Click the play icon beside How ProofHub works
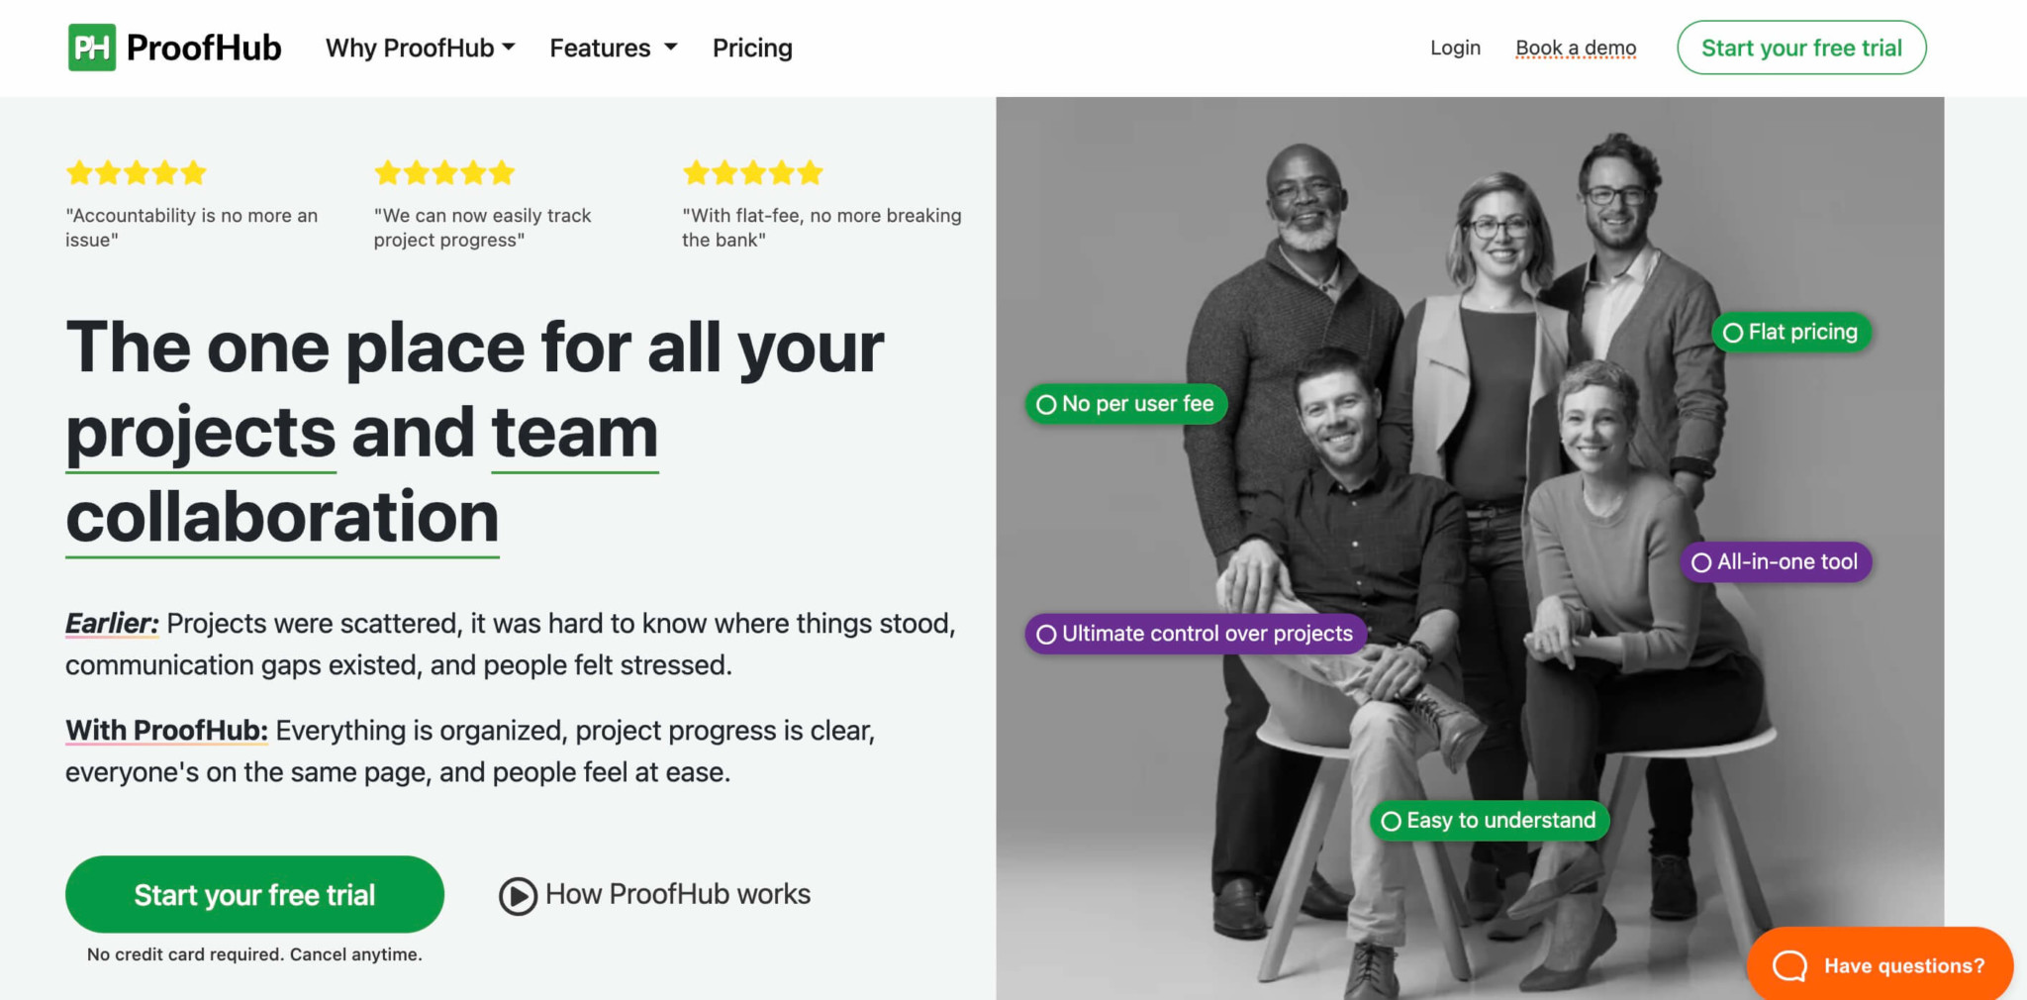This screenshot has height=1000, width=2027. coord(518,896)
